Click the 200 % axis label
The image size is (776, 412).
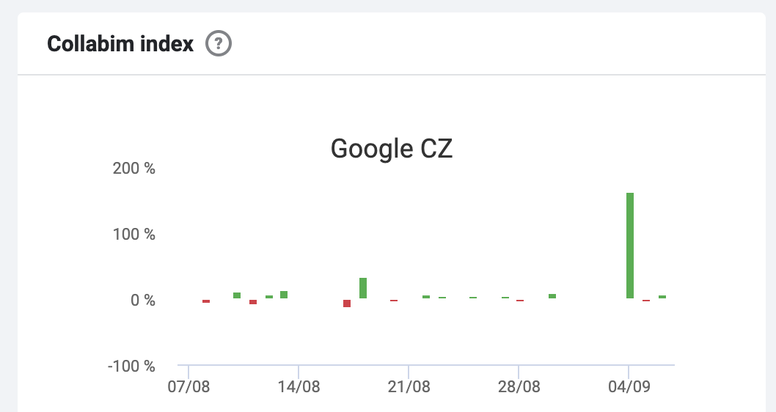pyautogui.click(x=133, y=168)
